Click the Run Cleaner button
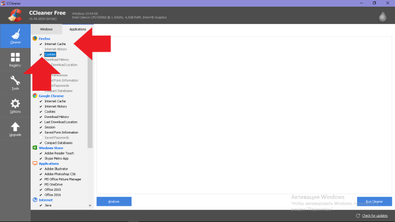The image size is (395, 222). (x=374, y=201)
